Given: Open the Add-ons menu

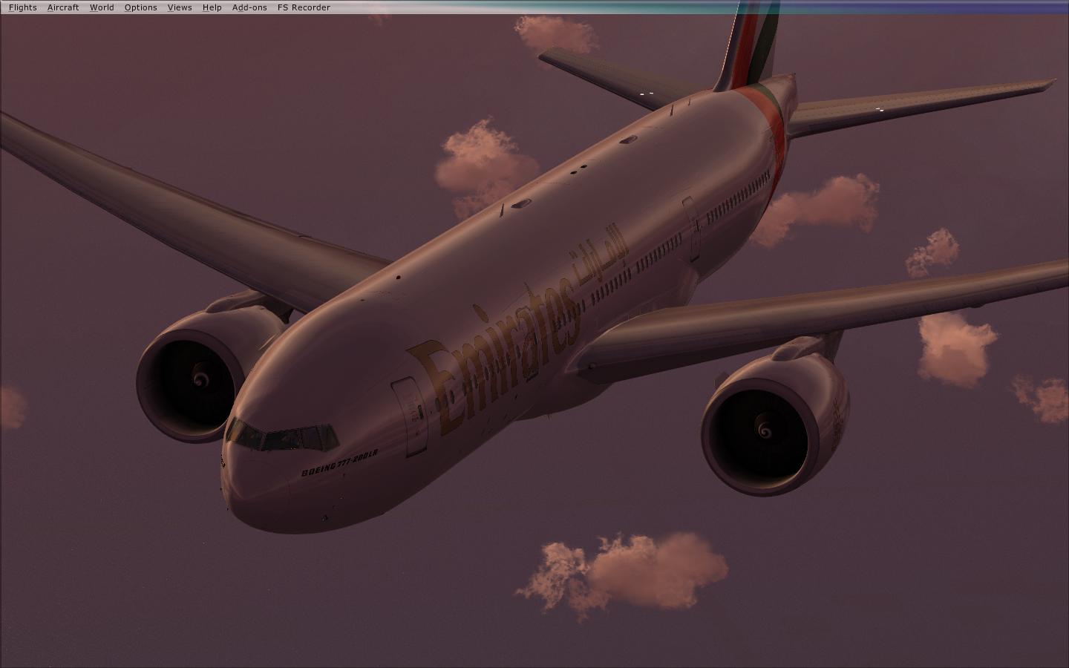Looking at the screenshot, I should 249,7.
